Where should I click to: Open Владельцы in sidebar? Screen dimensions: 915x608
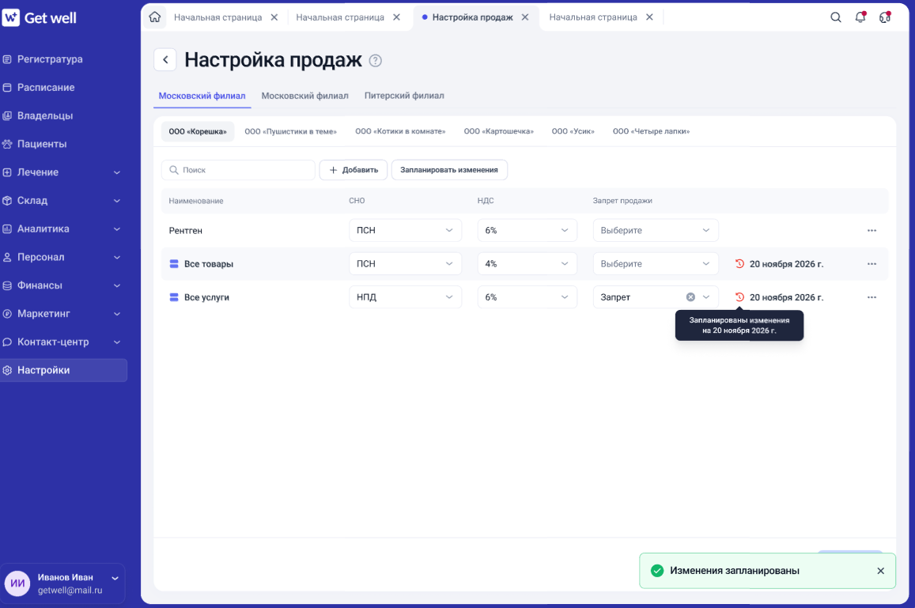tap(45, 115)
